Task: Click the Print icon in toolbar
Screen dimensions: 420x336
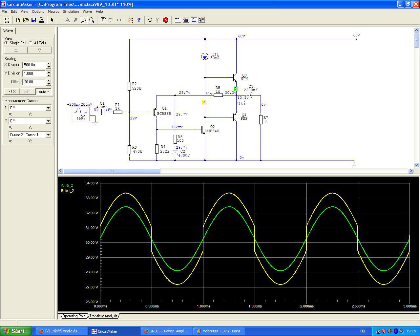Action: point(42,20)
